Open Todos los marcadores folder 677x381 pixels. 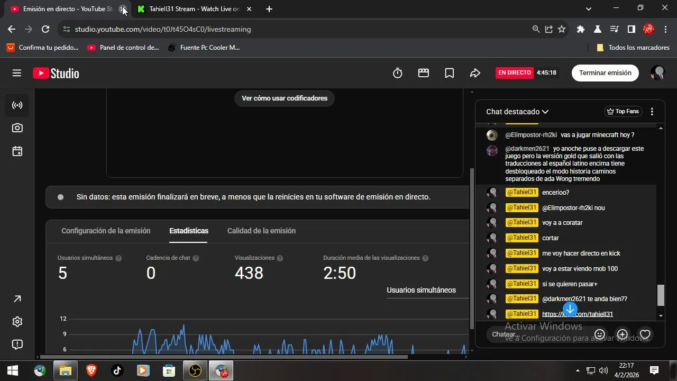tap(633, 48)
